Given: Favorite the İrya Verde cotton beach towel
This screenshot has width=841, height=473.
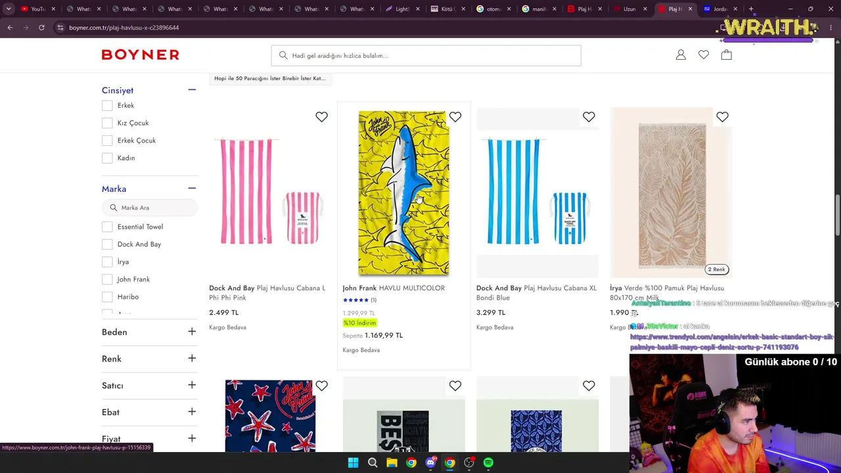Looking at the screenshot, I should (x=722, y=117).
